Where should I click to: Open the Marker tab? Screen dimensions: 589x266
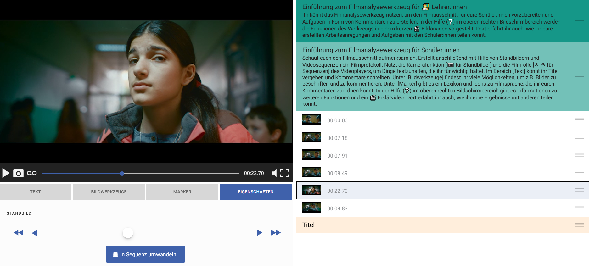(x=182, y=192)
